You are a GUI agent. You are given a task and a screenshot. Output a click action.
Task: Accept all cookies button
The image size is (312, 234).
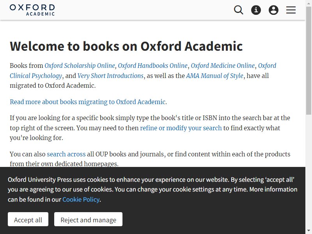click(x=28, y=219)
